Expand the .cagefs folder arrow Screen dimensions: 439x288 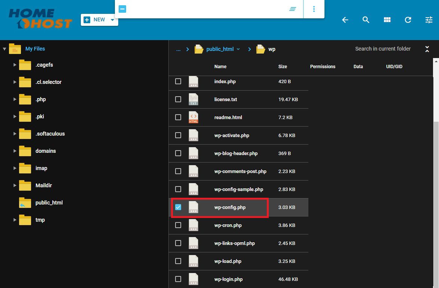pyautogui.click(x=15, y=65)
